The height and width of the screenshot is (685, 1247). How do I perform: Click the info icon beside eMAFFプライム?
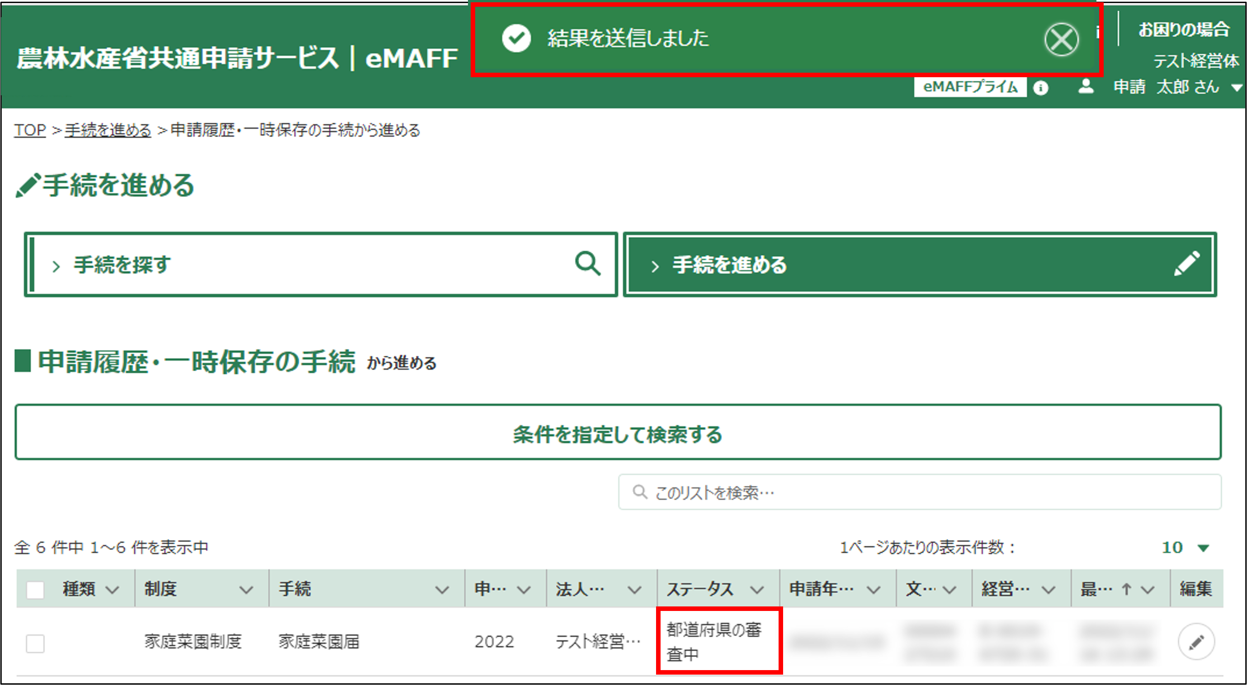tap(1041, 88)
